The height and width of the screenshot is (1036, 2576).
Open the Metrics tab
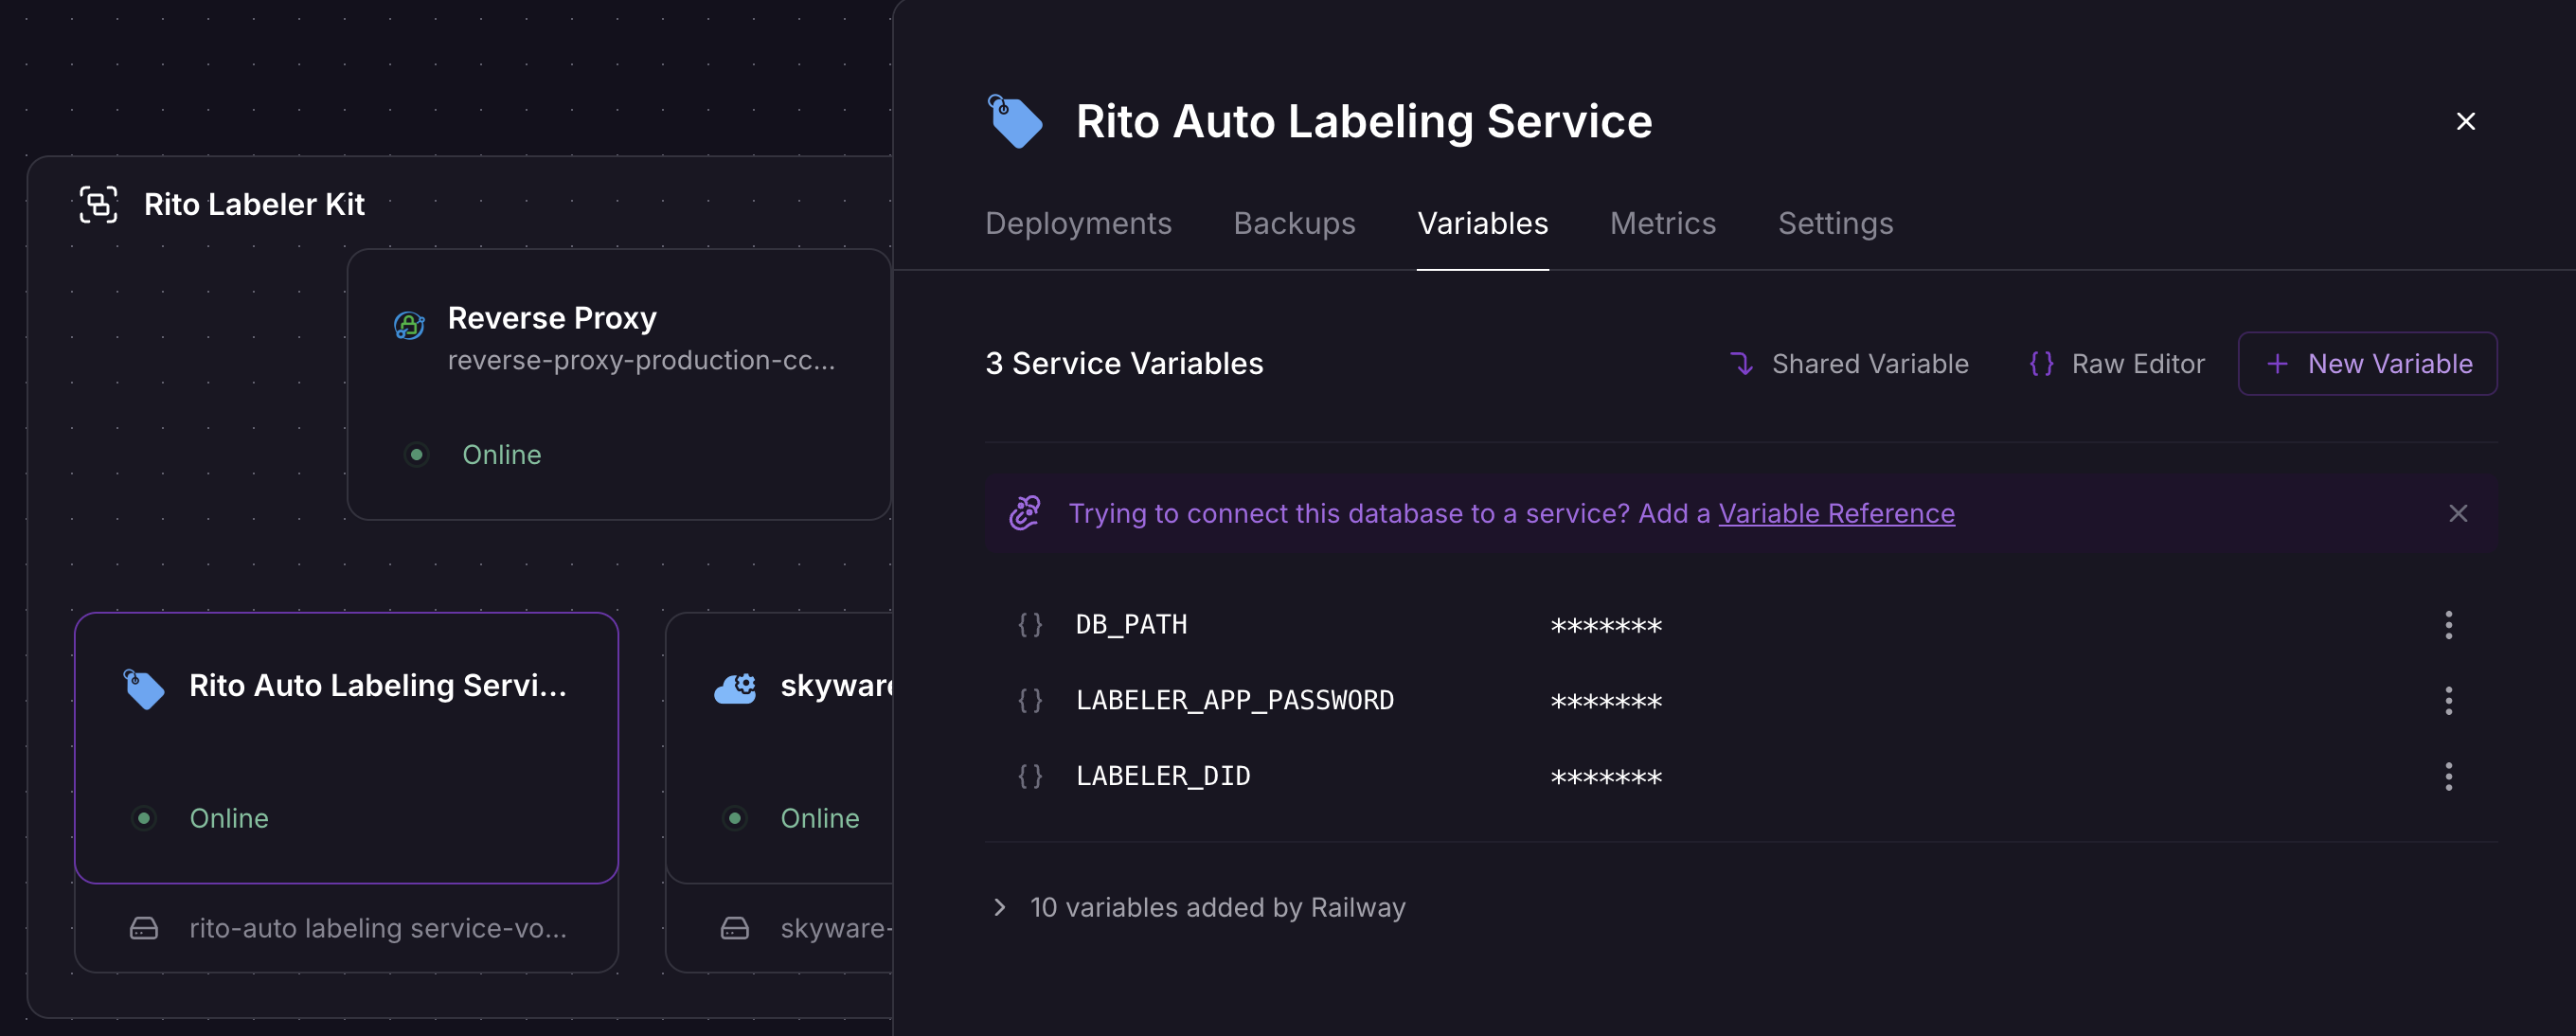(1662, 223)
